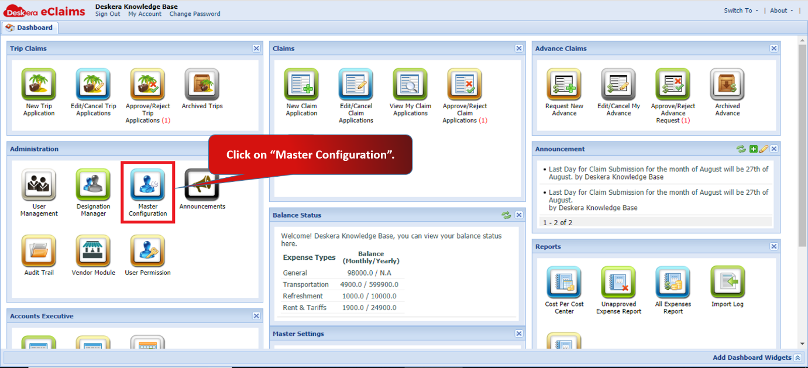Click the Sign Out link

[108, 14]
